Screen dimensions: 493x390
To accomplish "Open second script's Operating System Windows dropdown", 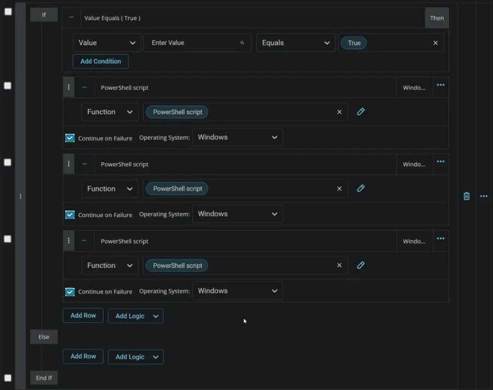I will click(x=237, y=214).
